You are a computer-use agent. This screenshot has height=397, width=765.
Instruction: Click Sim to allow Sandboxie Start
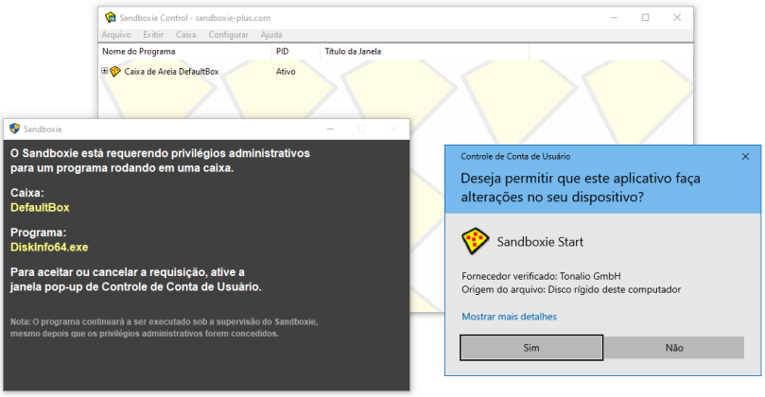pos(531,348)
